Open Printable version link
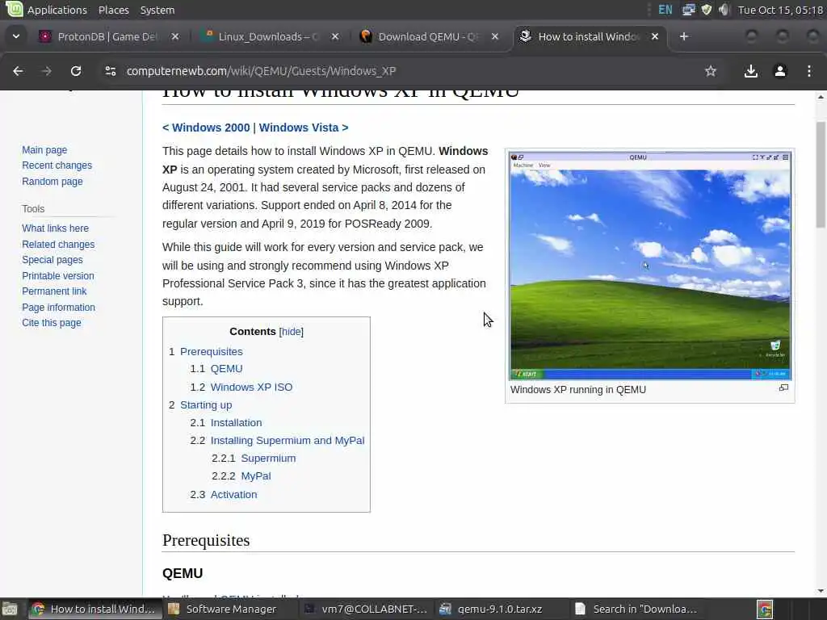The height and width of the screenshot is (620, 827). tap(58, 276)
